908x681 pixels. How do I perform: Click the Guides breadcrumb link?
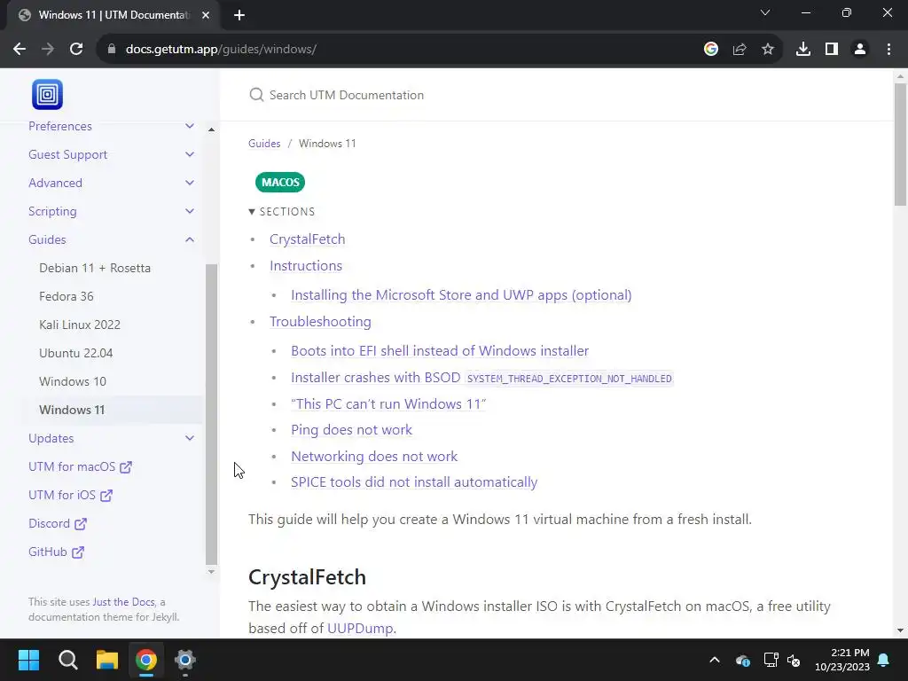pyautogui.click(x=264, y=144)
